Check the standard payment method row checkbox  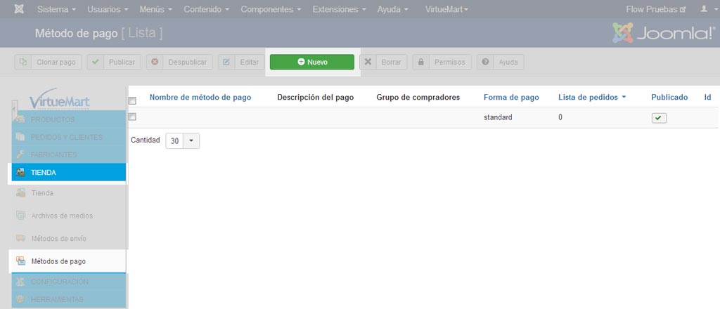132,117
